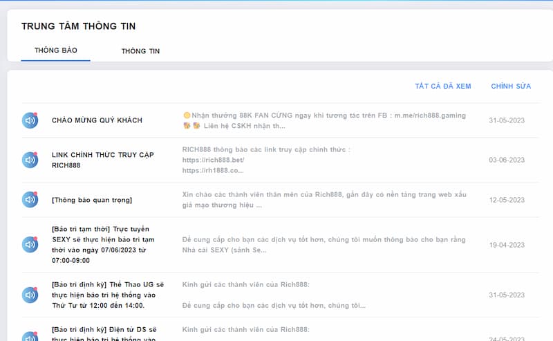Open Thể Thao UG scheduled maintenance title

click(107, 295)
